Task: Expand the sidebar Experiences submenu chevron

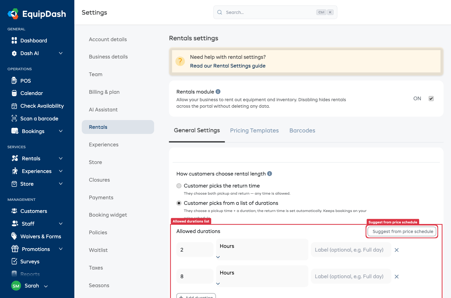Action: 61,171
